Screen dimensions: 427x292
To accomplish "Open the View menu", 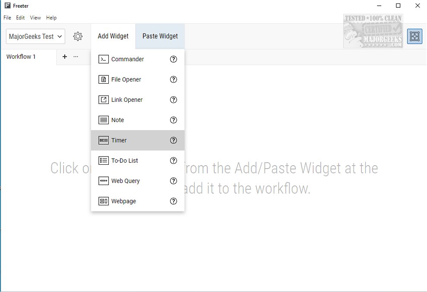I will click(35, 18).
